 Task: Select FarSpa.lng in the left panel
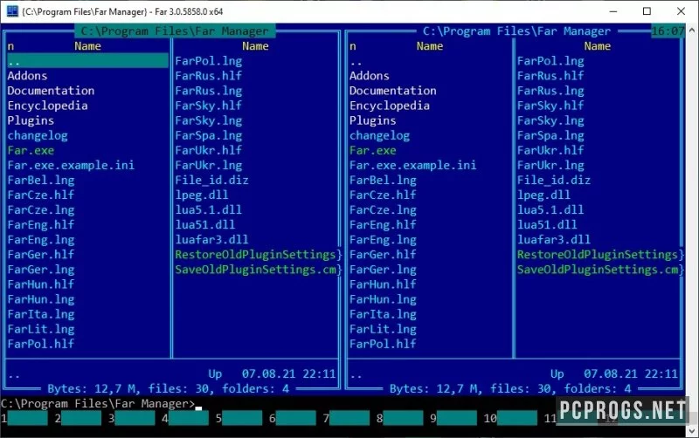(209, 135)
